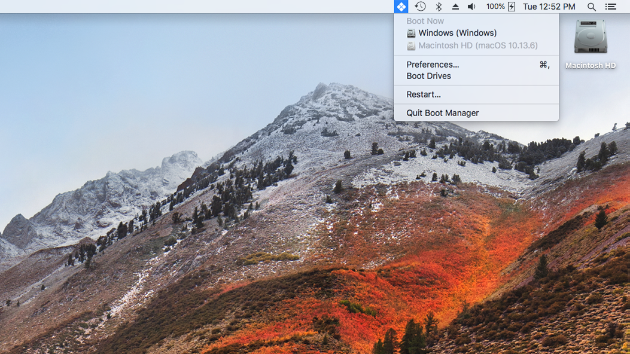
Task: Click the Tue 12:52 PM clock
Action: (x=549, y=7)
